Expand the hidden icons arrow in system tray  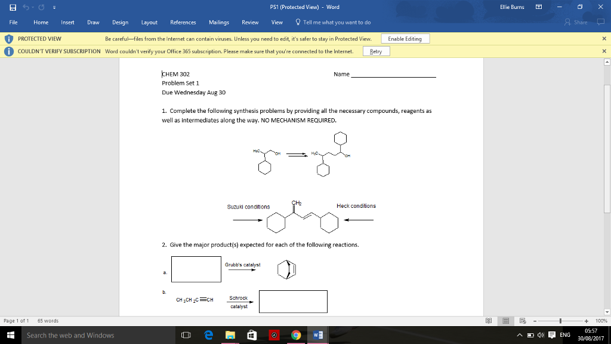pos(519,335)
